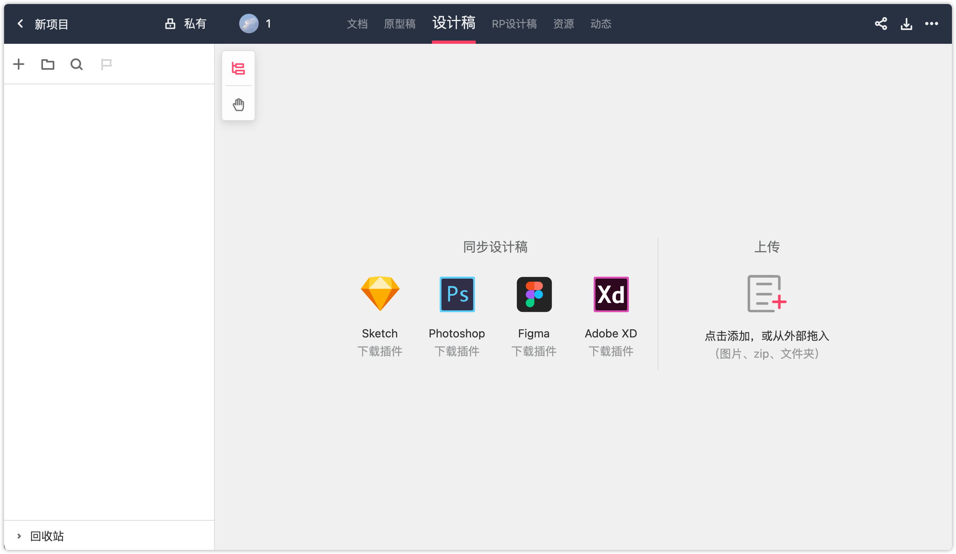Select the hand pan tool
Viewport: 956px width, 554px height.
pyautogui.click(x=238, y=104)
